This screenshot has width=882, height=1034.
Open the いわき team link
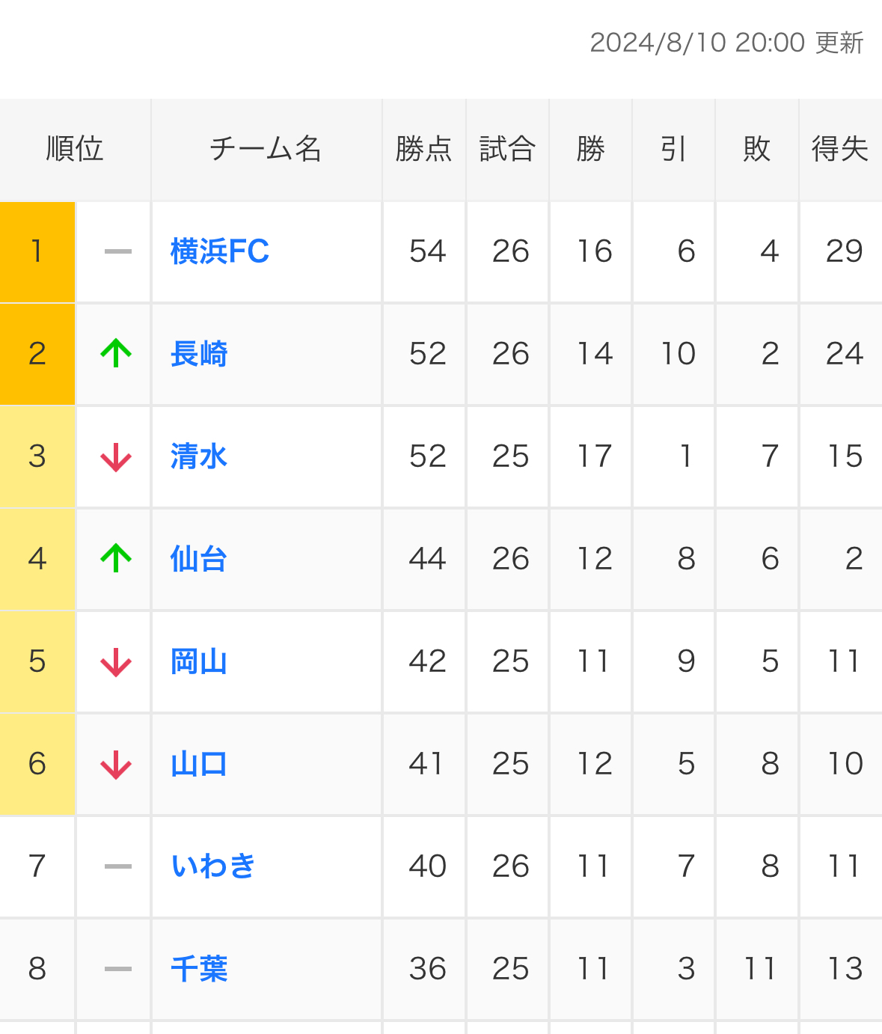213,866
